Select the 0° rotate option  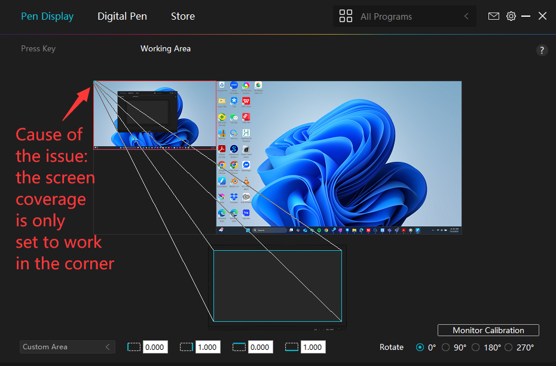[x=420, y=347]
